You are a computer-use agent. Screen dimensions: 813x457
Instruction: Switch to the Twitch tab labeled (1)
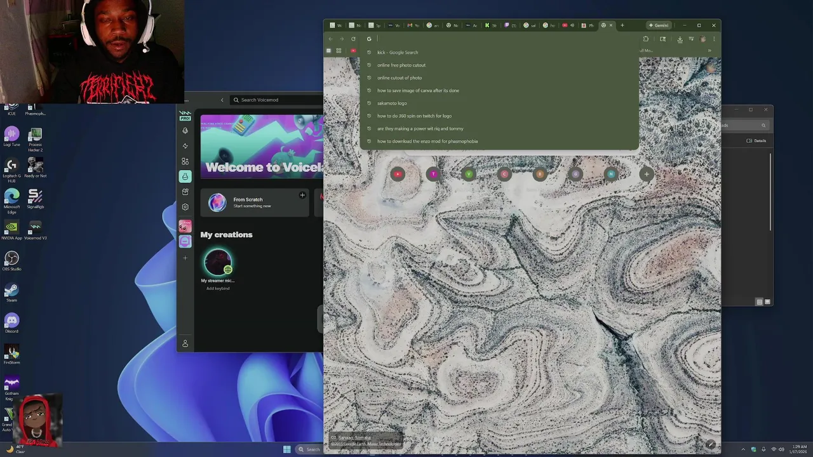(510, 25)
